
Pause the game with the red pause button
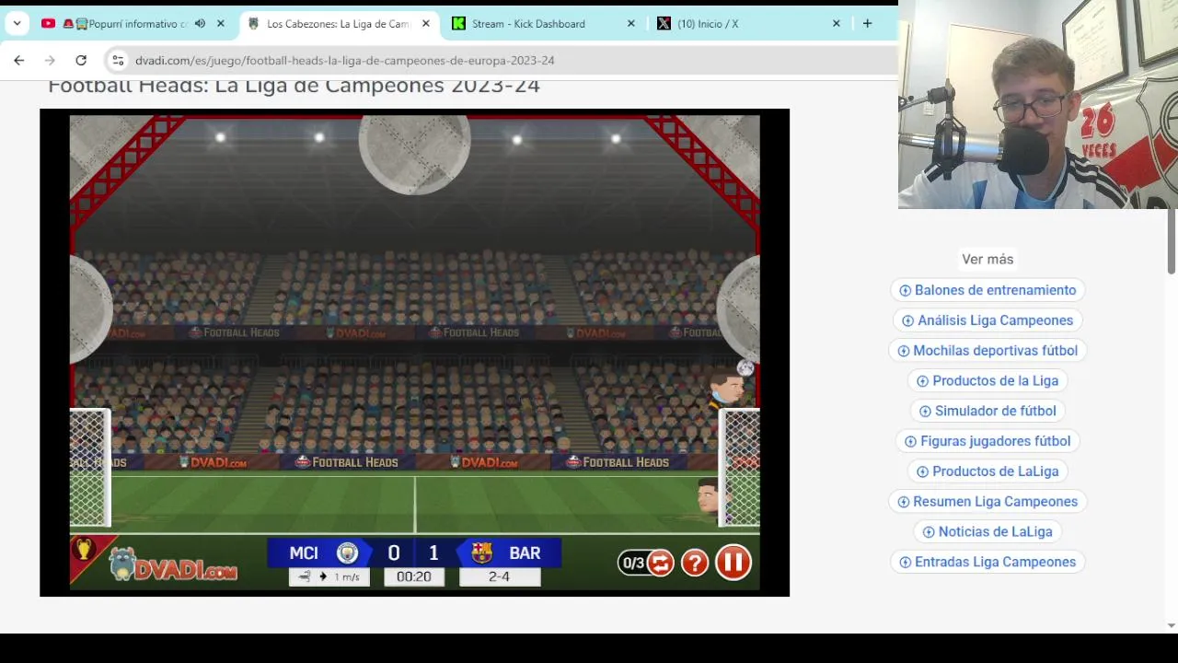[x=733, y=562]
